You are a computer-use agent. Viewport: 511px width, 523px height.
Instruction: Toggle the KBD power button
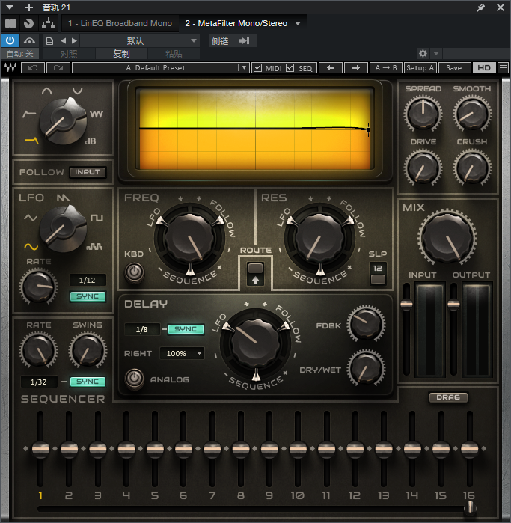134,272
